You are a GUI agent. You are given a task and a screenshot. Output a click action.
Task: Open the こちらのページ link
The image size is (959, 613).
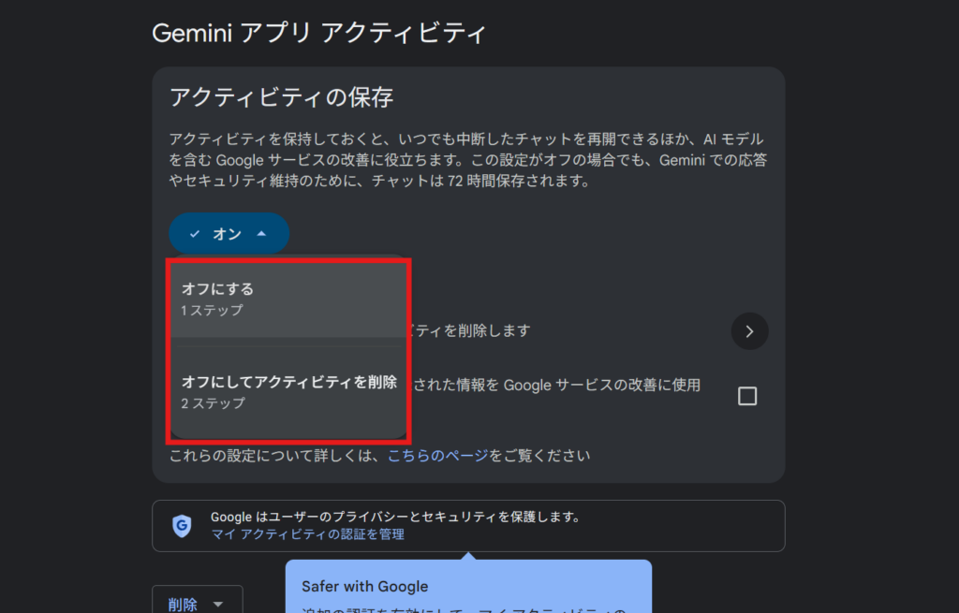(x=437, y=456)
